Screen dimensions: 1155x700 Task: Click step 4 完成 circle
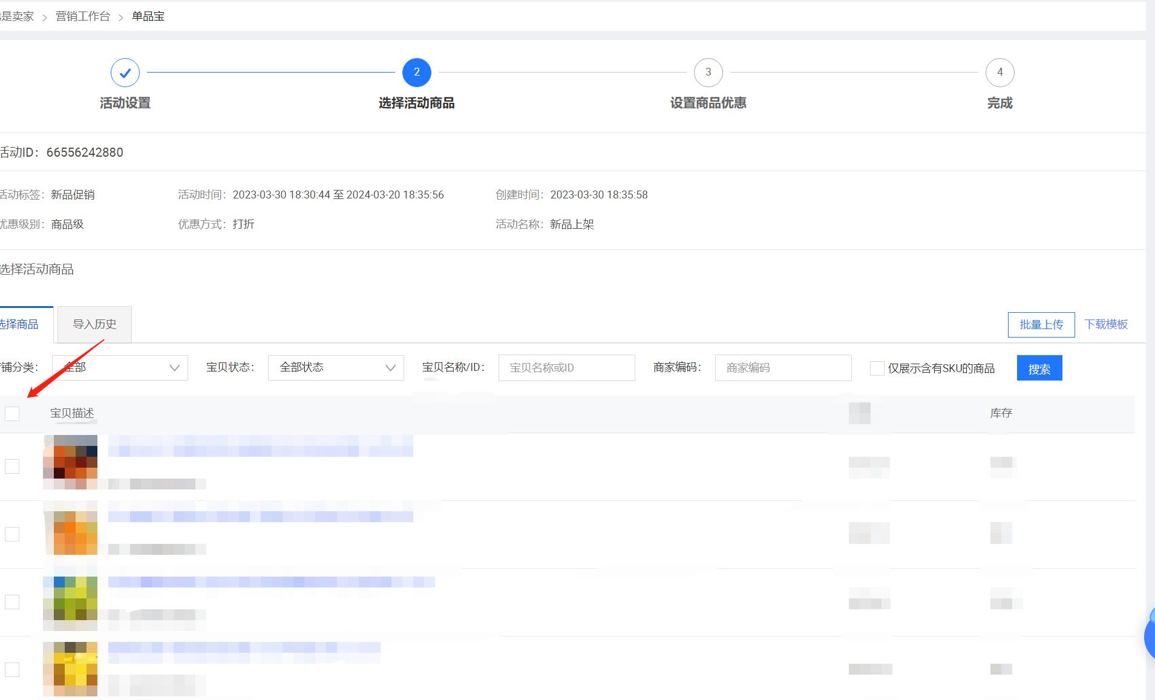click(x=1000, y=72)
